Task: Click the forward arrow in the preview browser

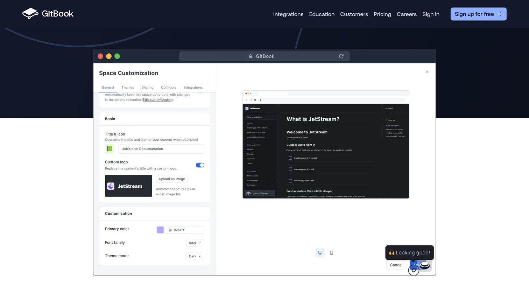Action: point(251,100)
